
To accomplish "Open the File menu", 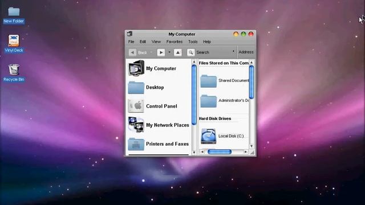I will (131, 42).
